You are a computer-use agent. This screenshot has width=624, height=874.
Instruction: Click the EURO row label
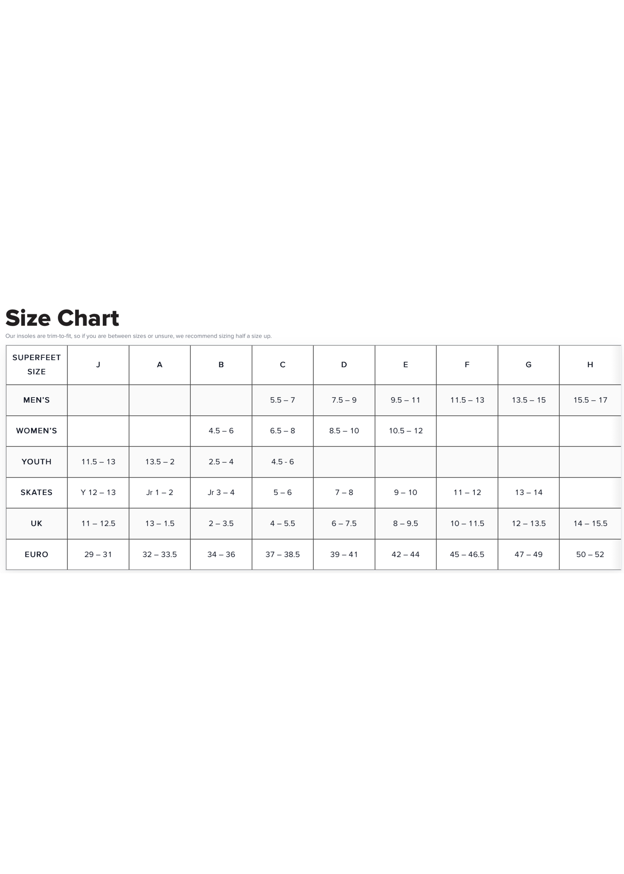tap(37, 554)
